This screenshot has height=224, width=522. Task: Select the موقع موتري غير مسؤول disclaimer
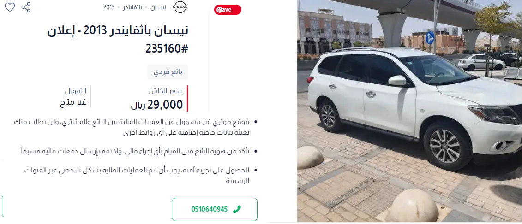(x=136, y=127)
